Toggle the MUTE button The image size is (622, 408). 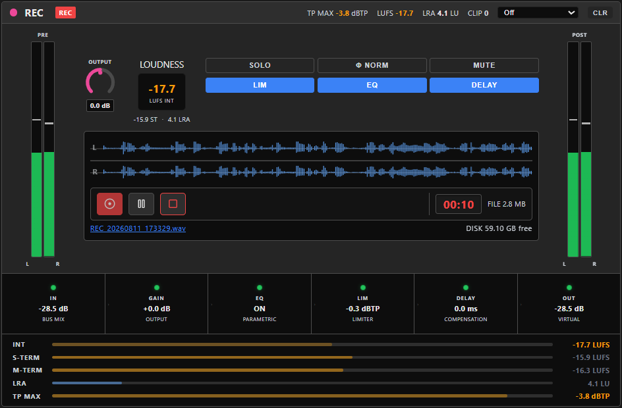pos(484,65)
